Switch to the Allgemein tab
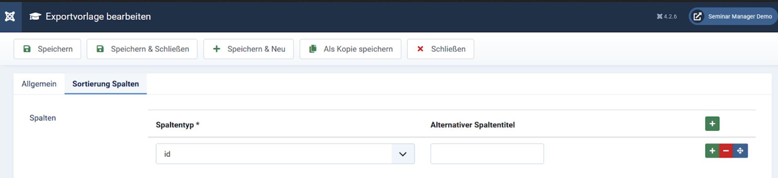The width and height of the screenshot is (778, 178). (x=39, y=84)
